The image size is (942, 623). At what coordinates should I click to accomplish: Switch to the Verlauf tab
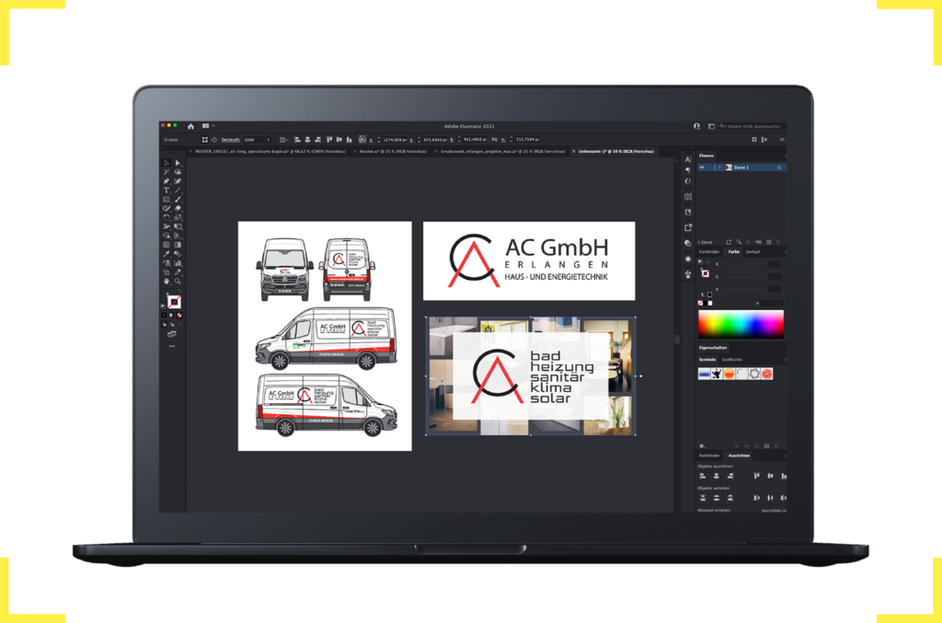[752, 252]
